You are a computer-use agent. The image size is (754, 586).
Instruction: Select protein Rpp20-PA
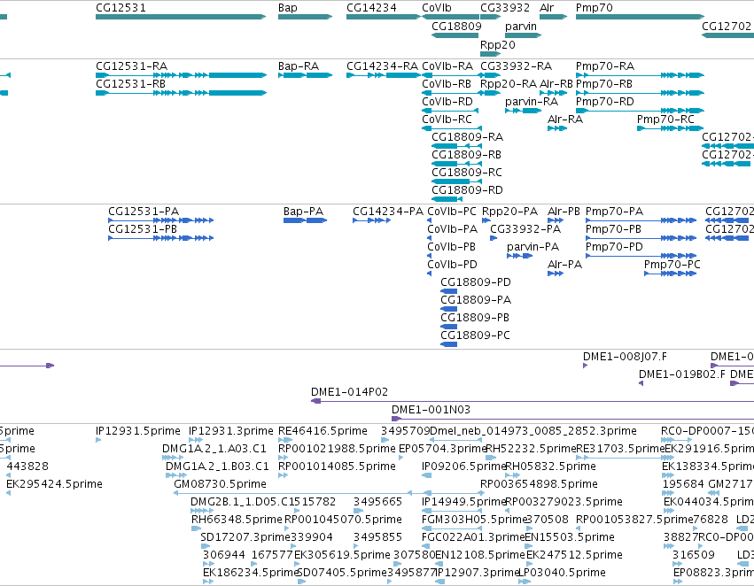(x=486, y=220)
